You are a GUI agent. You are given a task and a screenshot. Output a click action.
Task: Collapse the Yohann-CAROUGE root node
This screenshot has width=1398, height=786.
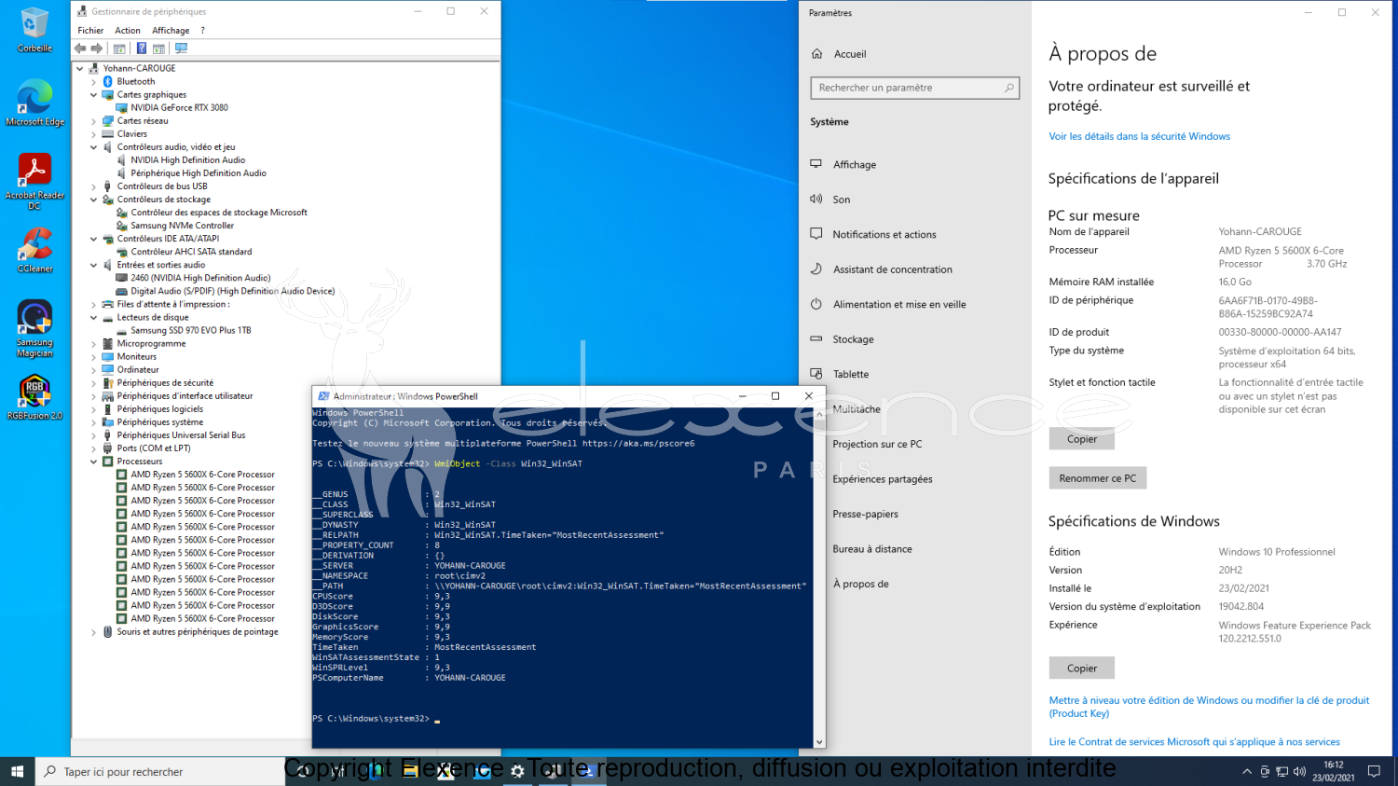point(80,69)
